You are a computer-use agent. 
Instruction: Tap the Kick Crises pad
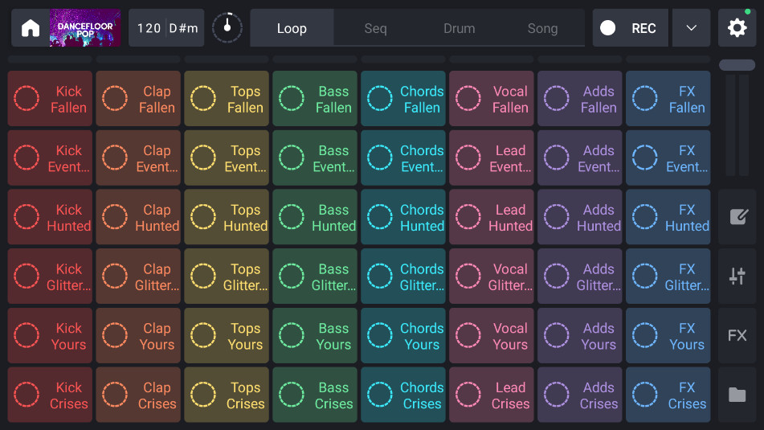[50, 395]
